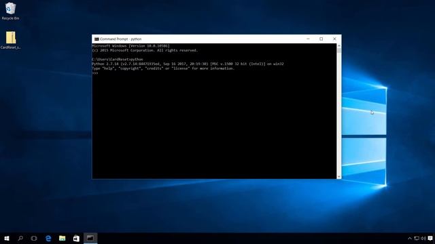Open the network status tray icon
Screen dimensions: 435x244
tap(417, 238)
